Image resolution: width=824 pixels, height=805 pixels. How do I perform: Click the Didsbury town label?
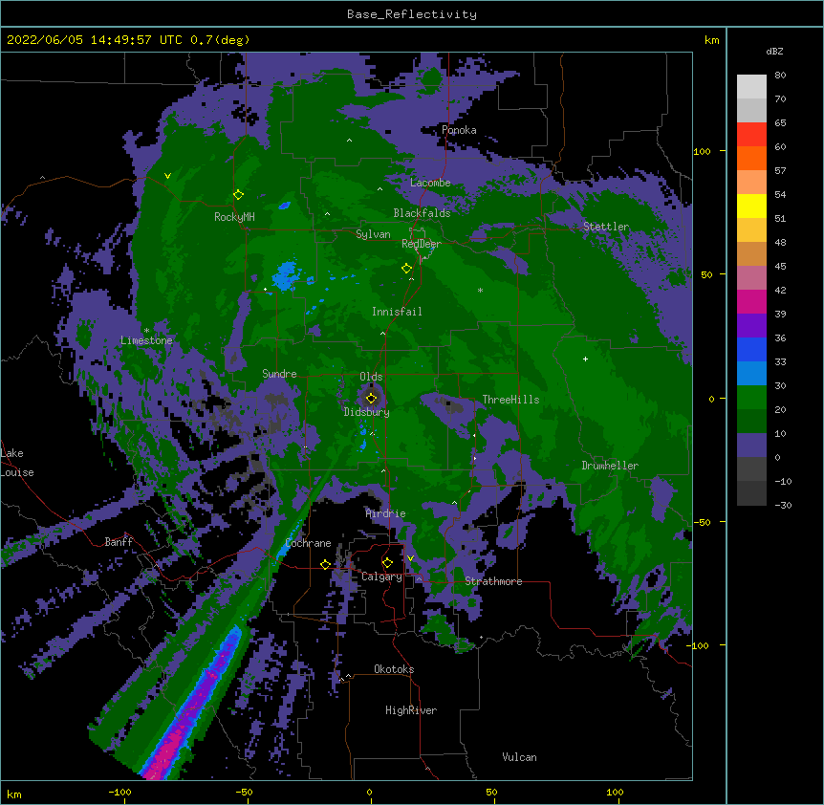click(366, 412)
